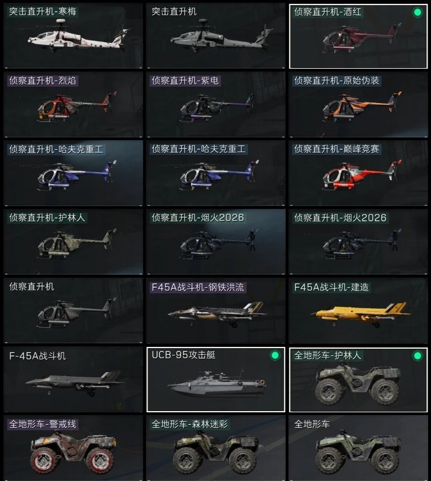This screenshot has height=481, width=431.
Task: Select 侦察直升机-原始伪装 orange camouflage skin
Action: 358,105
